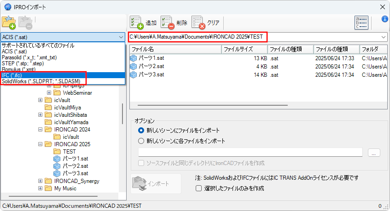Choose SolidWorks (*.SLDPRT; *.SLDASM) option
Screen dimensions: 390x211
tap(63, 81)
